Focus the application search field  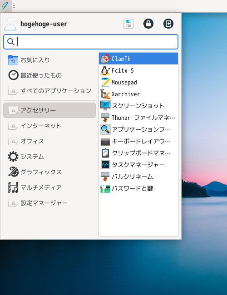pos(91,42)
